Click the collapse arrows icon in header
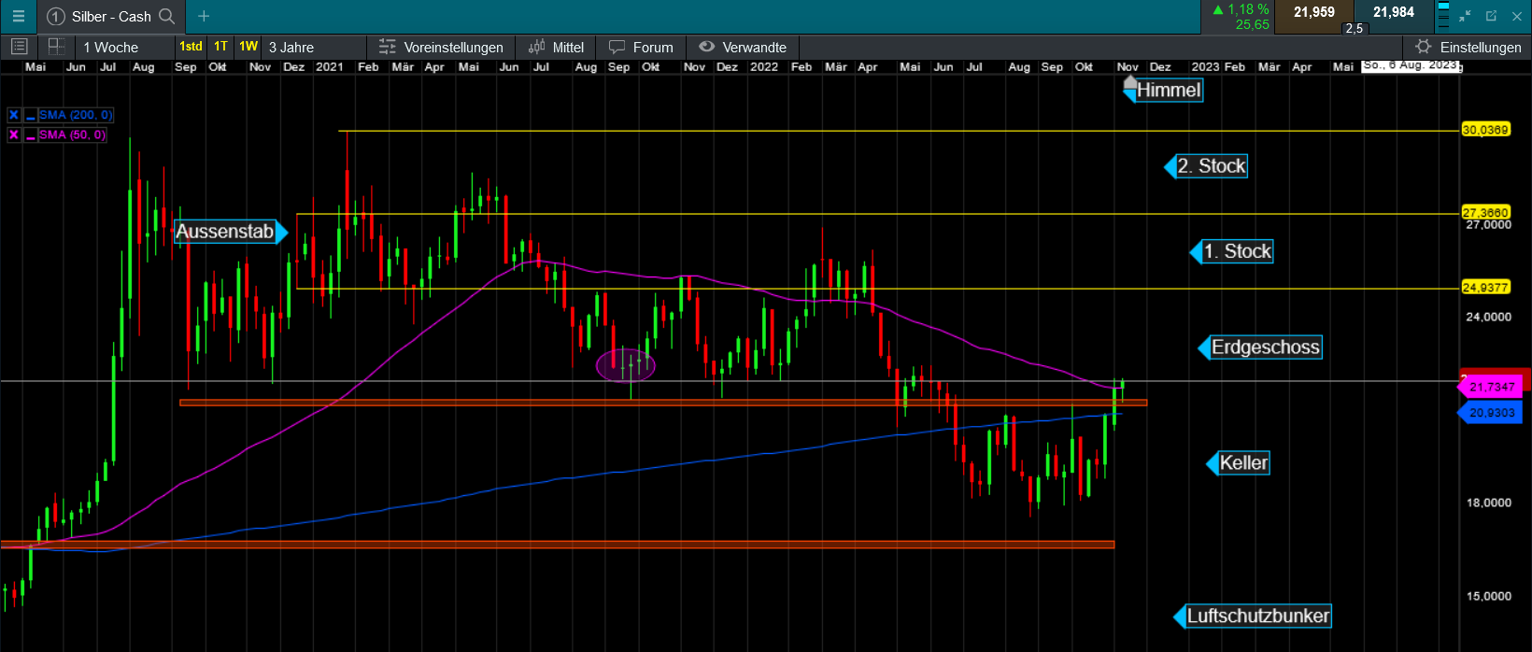The height and width of the screenshot is (652, 1532). coord(1465,16)
